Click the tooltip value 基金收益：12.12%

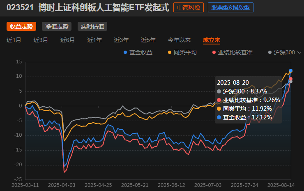click(244, 117)
